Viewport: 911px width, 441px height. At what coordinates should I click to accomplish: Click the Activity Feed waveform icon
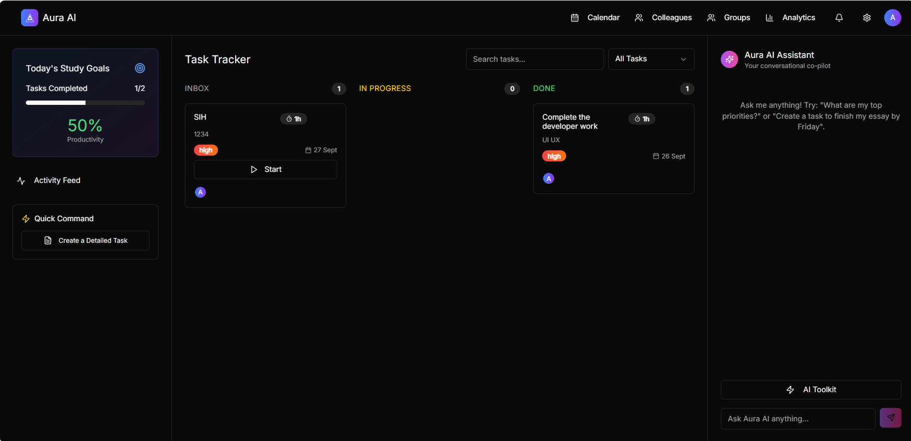click(x=21, y=181)
